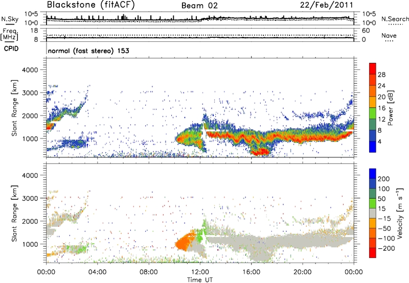Click the "N.Search" legend label

coord(395,19)
